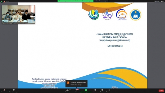The height and width of the screenshot is (93, 165).
Task: Switch view with top-right View button
Action: click(x=162, y=2)
